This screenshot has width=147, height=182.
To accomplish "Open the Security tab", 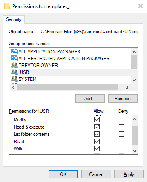I will pyautogui.click(x=14, y=19).
